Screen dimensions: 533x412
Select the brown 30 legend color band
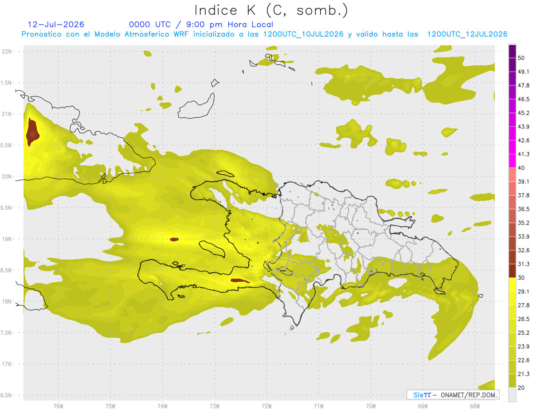tap(512, 271)
